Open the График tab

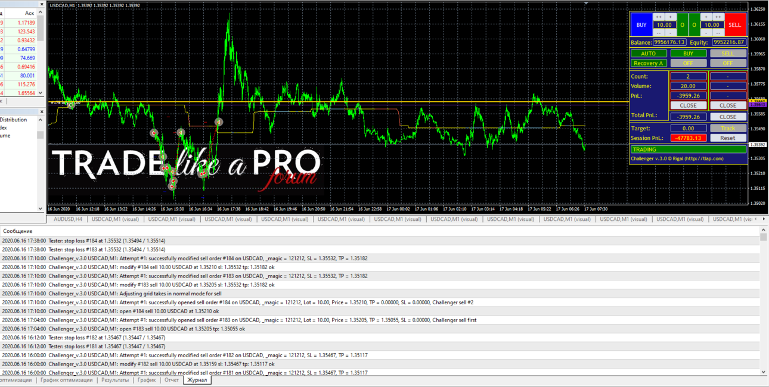pos(147,380)
